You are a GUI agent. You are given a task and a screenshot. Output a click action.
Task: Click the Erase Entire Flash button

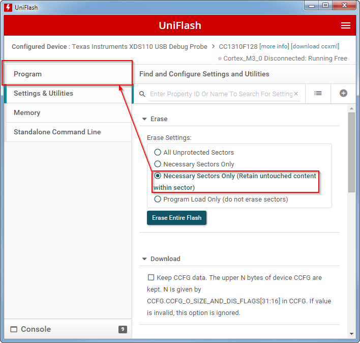tap(176, 217)
